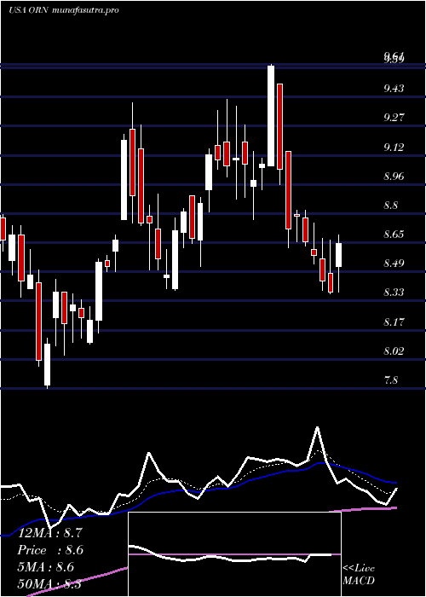Click the 9.12 price axis label
Screen dimensions: 426x597
394,148
